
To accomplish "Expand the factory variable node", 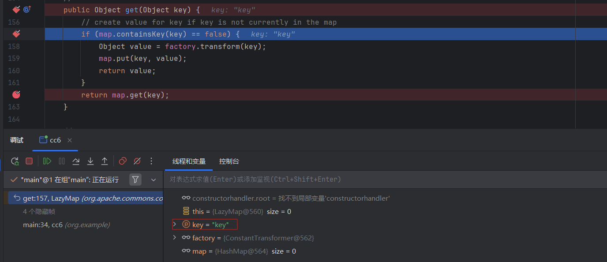I will point(175,238).
